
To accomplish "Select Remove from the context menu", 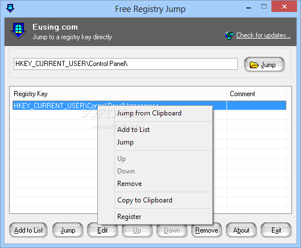I will point(130,184).
